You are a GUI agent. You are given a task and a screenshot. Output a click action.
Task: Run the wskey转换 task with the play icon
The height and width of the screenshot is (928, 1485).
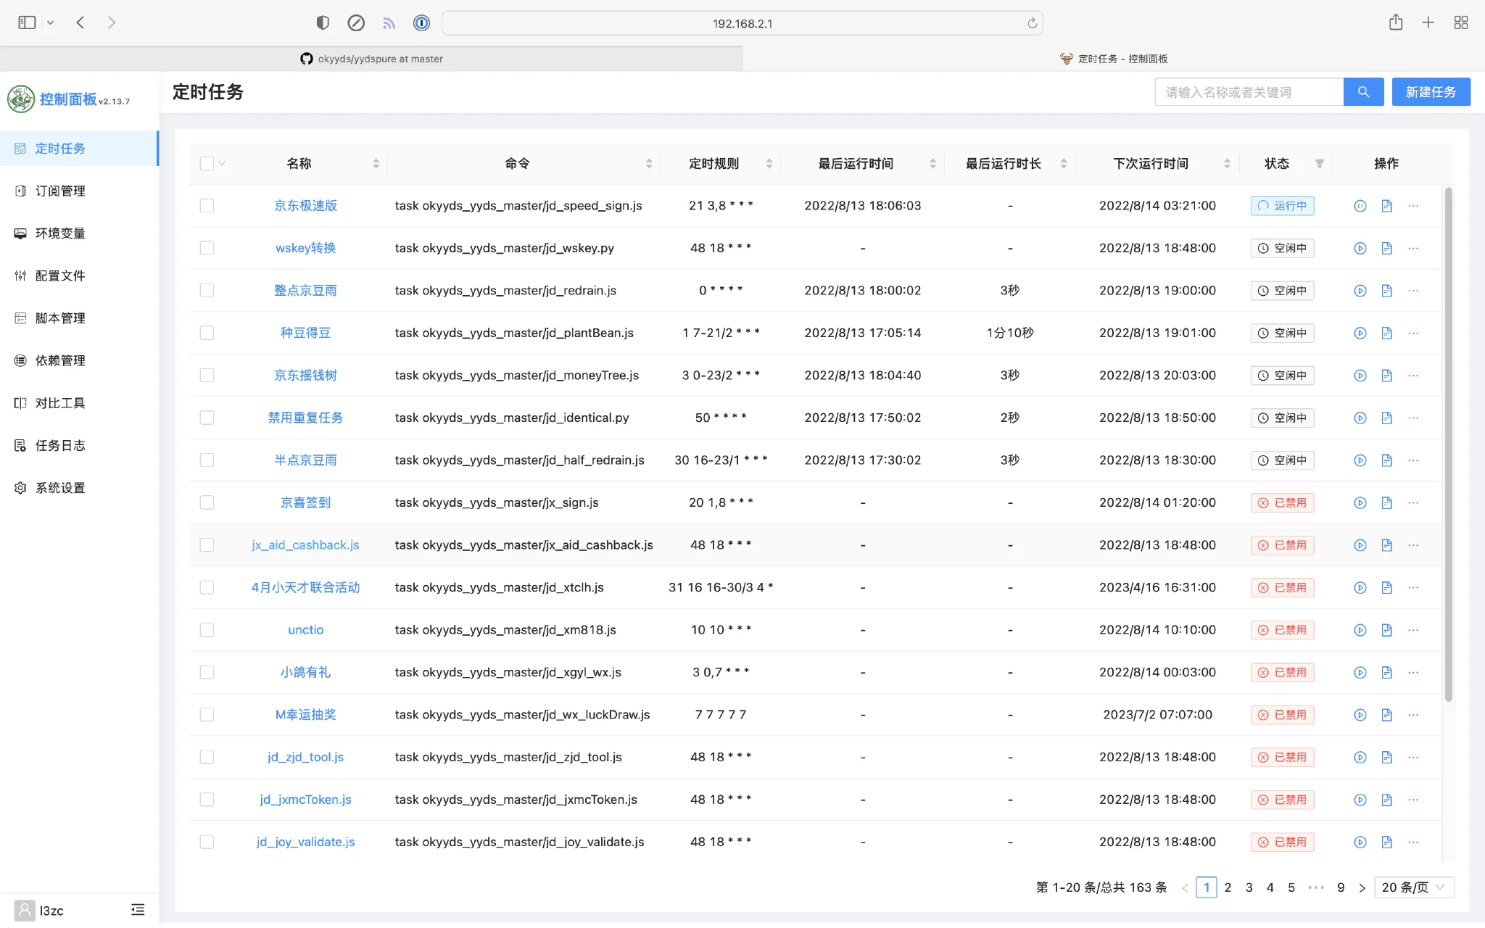(x=1360, y=248)
